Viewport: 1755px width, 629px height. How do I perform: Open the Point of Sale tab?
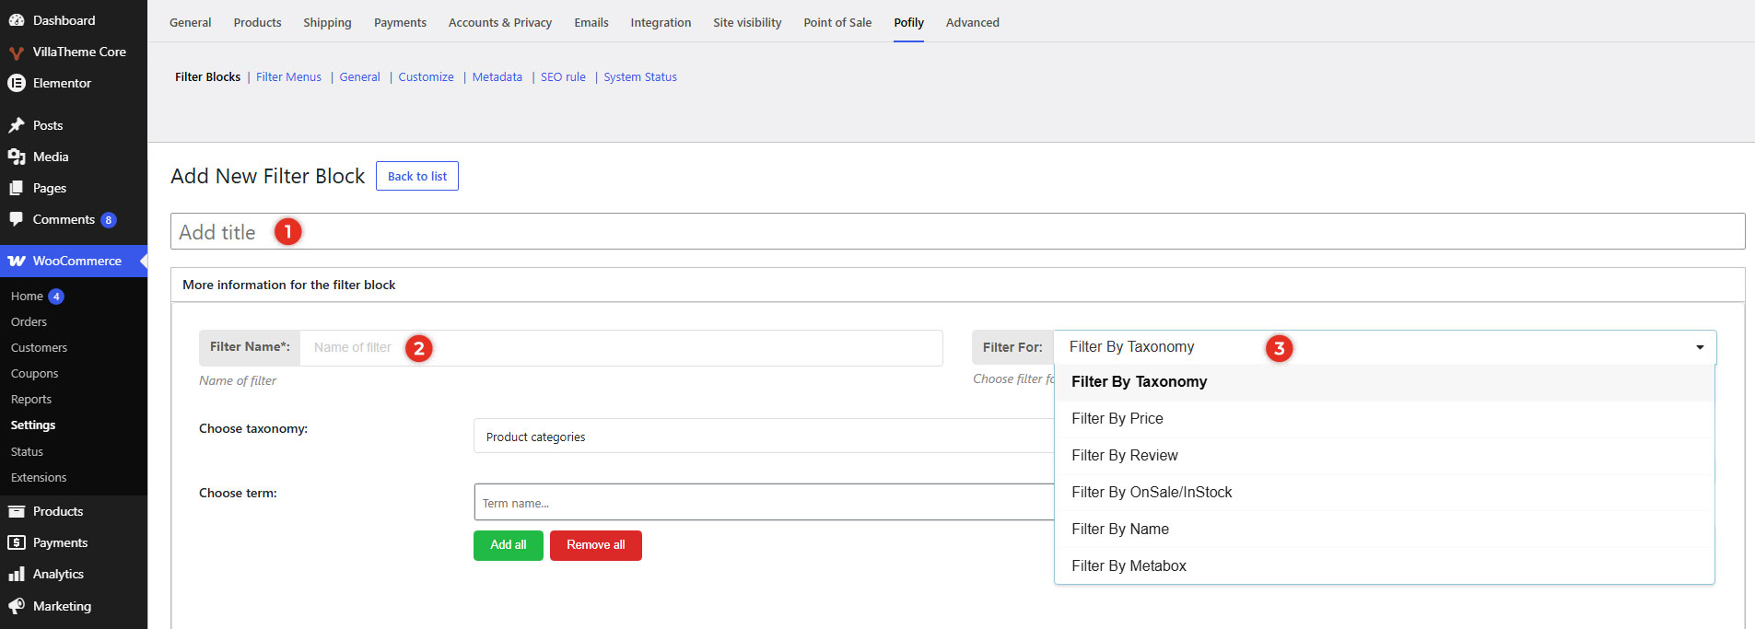(837, 22)
